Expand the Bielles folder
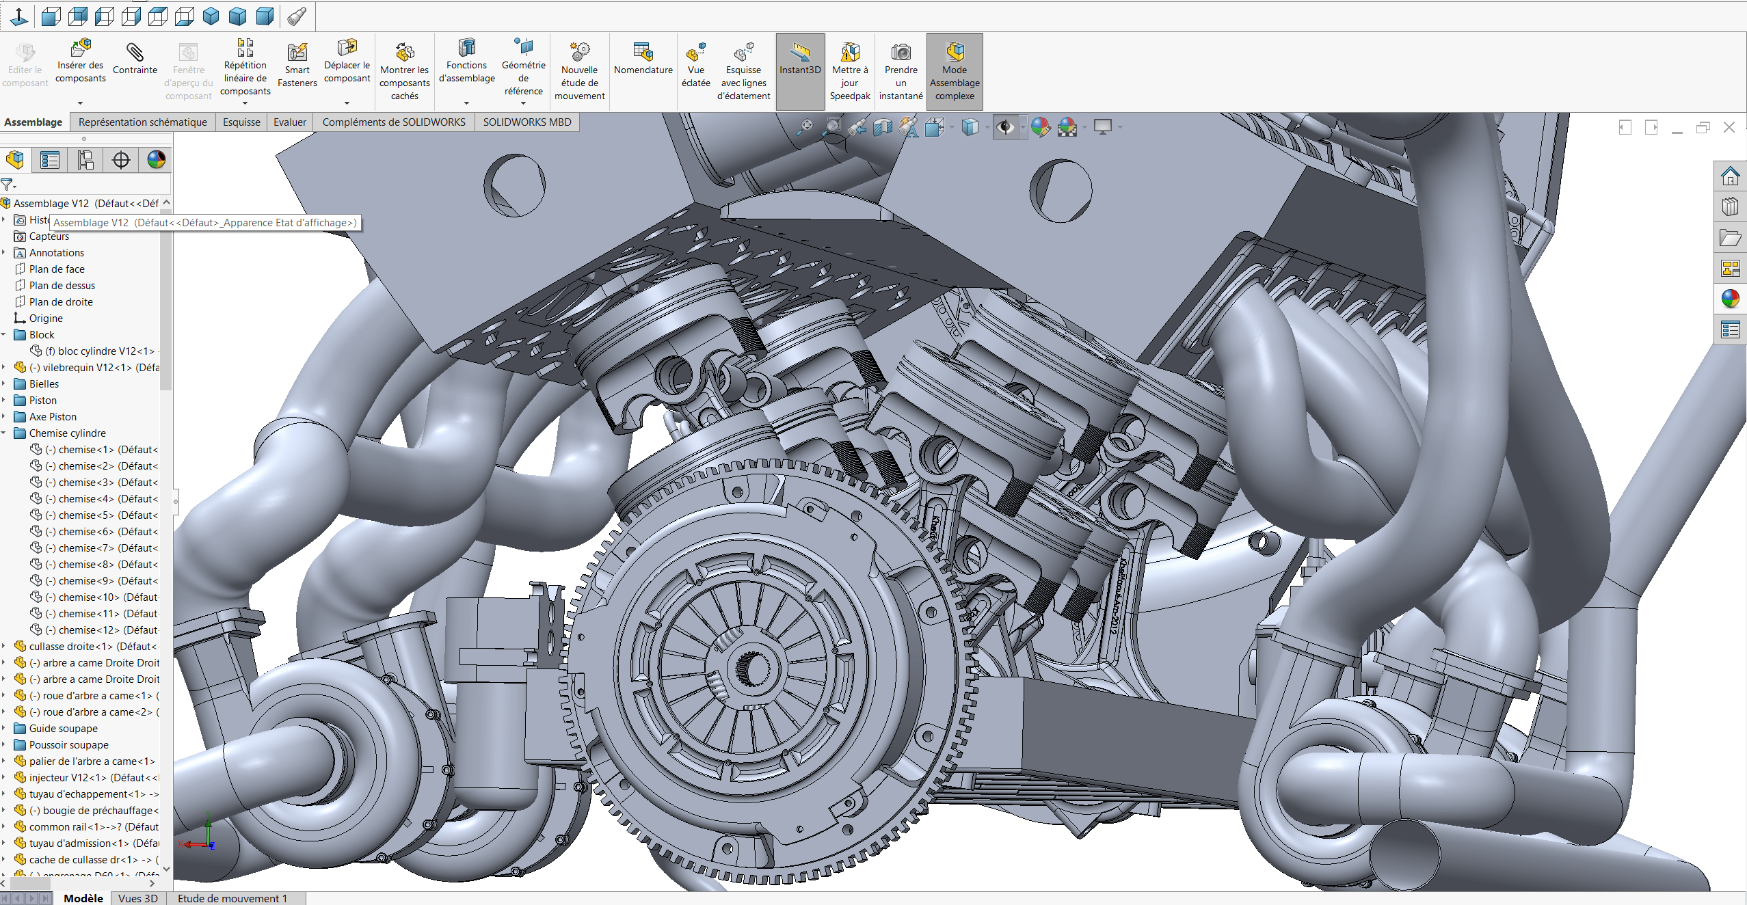The image size is (1747, 905). [4, 383]
